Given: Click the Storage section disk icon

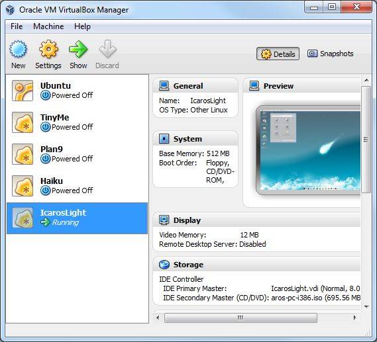Looking at the screenshot, I should point(164,265).
